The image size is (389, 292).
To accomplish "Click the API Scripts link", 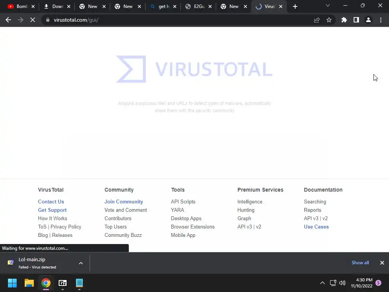I will pyautogui.click(x=183, y=202).
